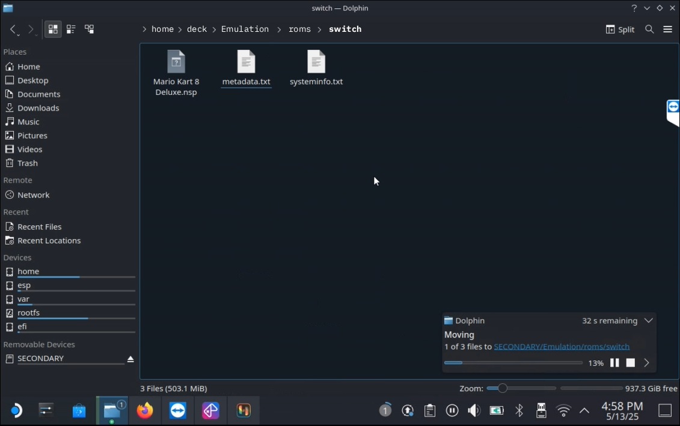Click switch folder in breadcrumb
The height and width of the screenshot is (426, 680).
pos(345,29)
